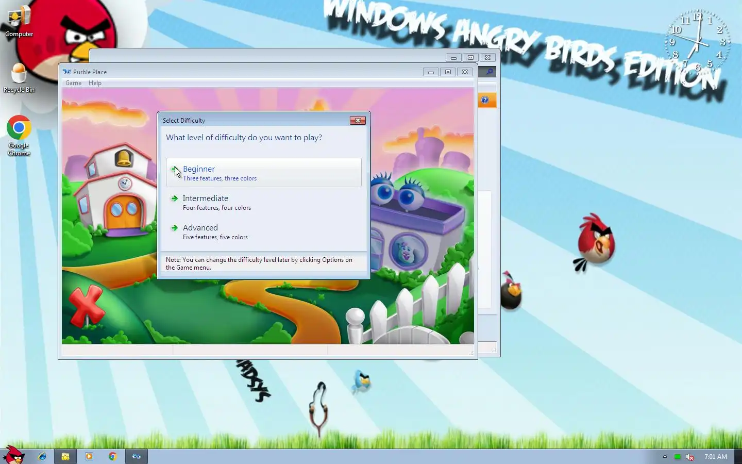
Task: Click the muted volume tray icon
Action: click(690, 457)
